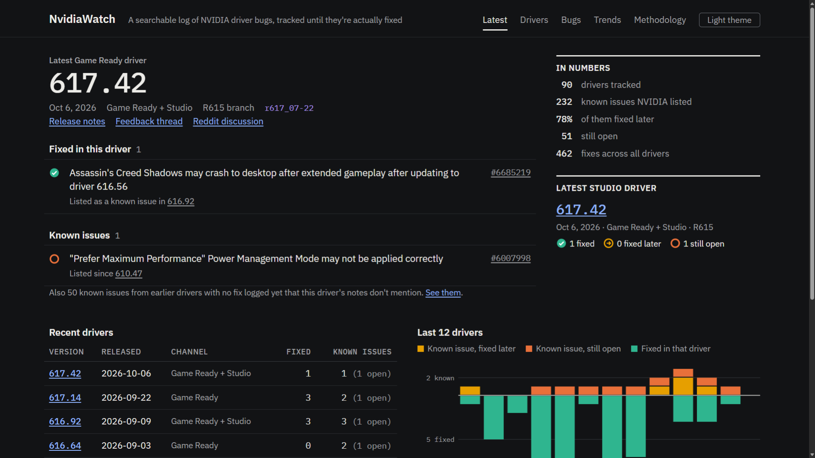Click the orange 'Known issue, still open' legend swatch

click(529, 349)
